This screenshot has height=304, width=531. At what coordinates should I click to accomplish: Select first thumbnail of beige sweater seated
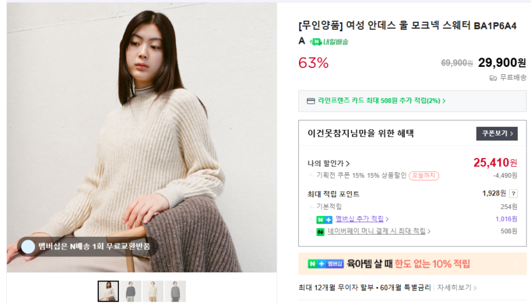tap(108, 291)
